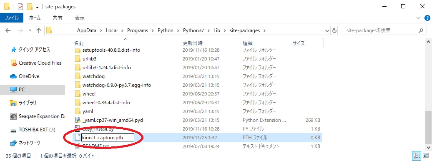Click the ネットワーク icon
Screen dimensions: 432x161
[13, 143]
